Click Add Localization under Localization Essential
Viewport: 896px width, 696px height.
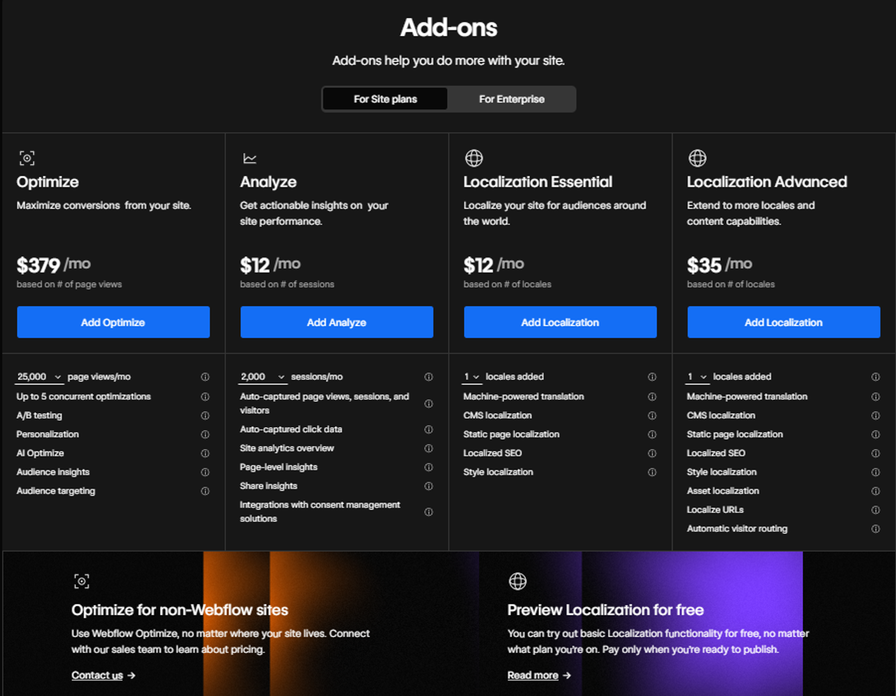(560, 322)
